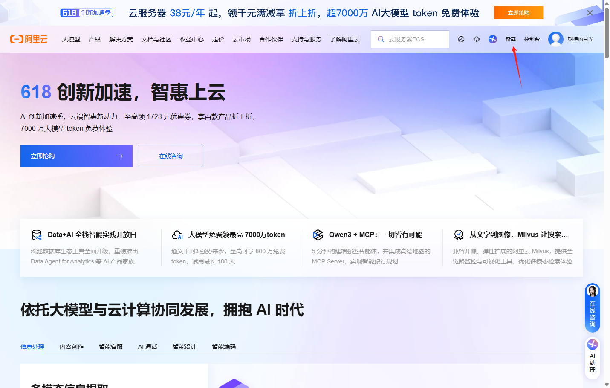The height and width of the screenshot is (388, 610).
Task: Select the 智能设计 tab
Action: coord(185,347)
